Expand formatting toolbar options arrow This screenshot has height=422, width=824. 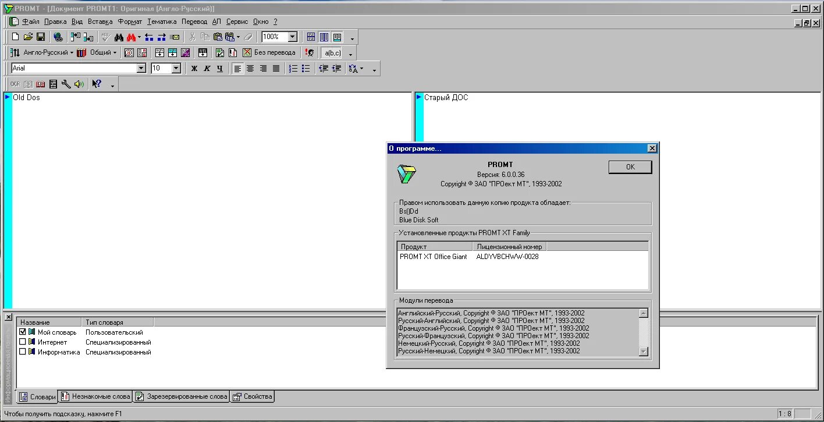374,70
